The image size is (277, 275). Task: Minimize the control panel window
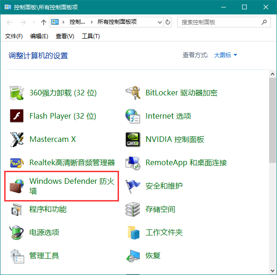[224, 7]
